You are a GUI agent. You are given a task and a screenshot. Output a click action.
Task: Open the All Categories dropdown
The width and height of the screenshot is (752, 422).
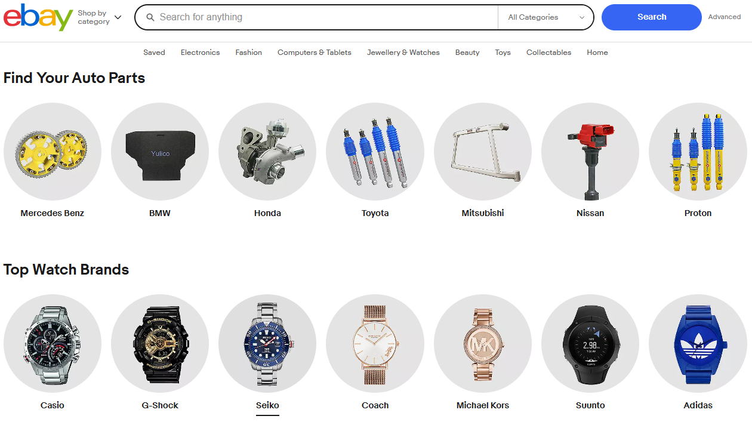[x=546, y=17]
